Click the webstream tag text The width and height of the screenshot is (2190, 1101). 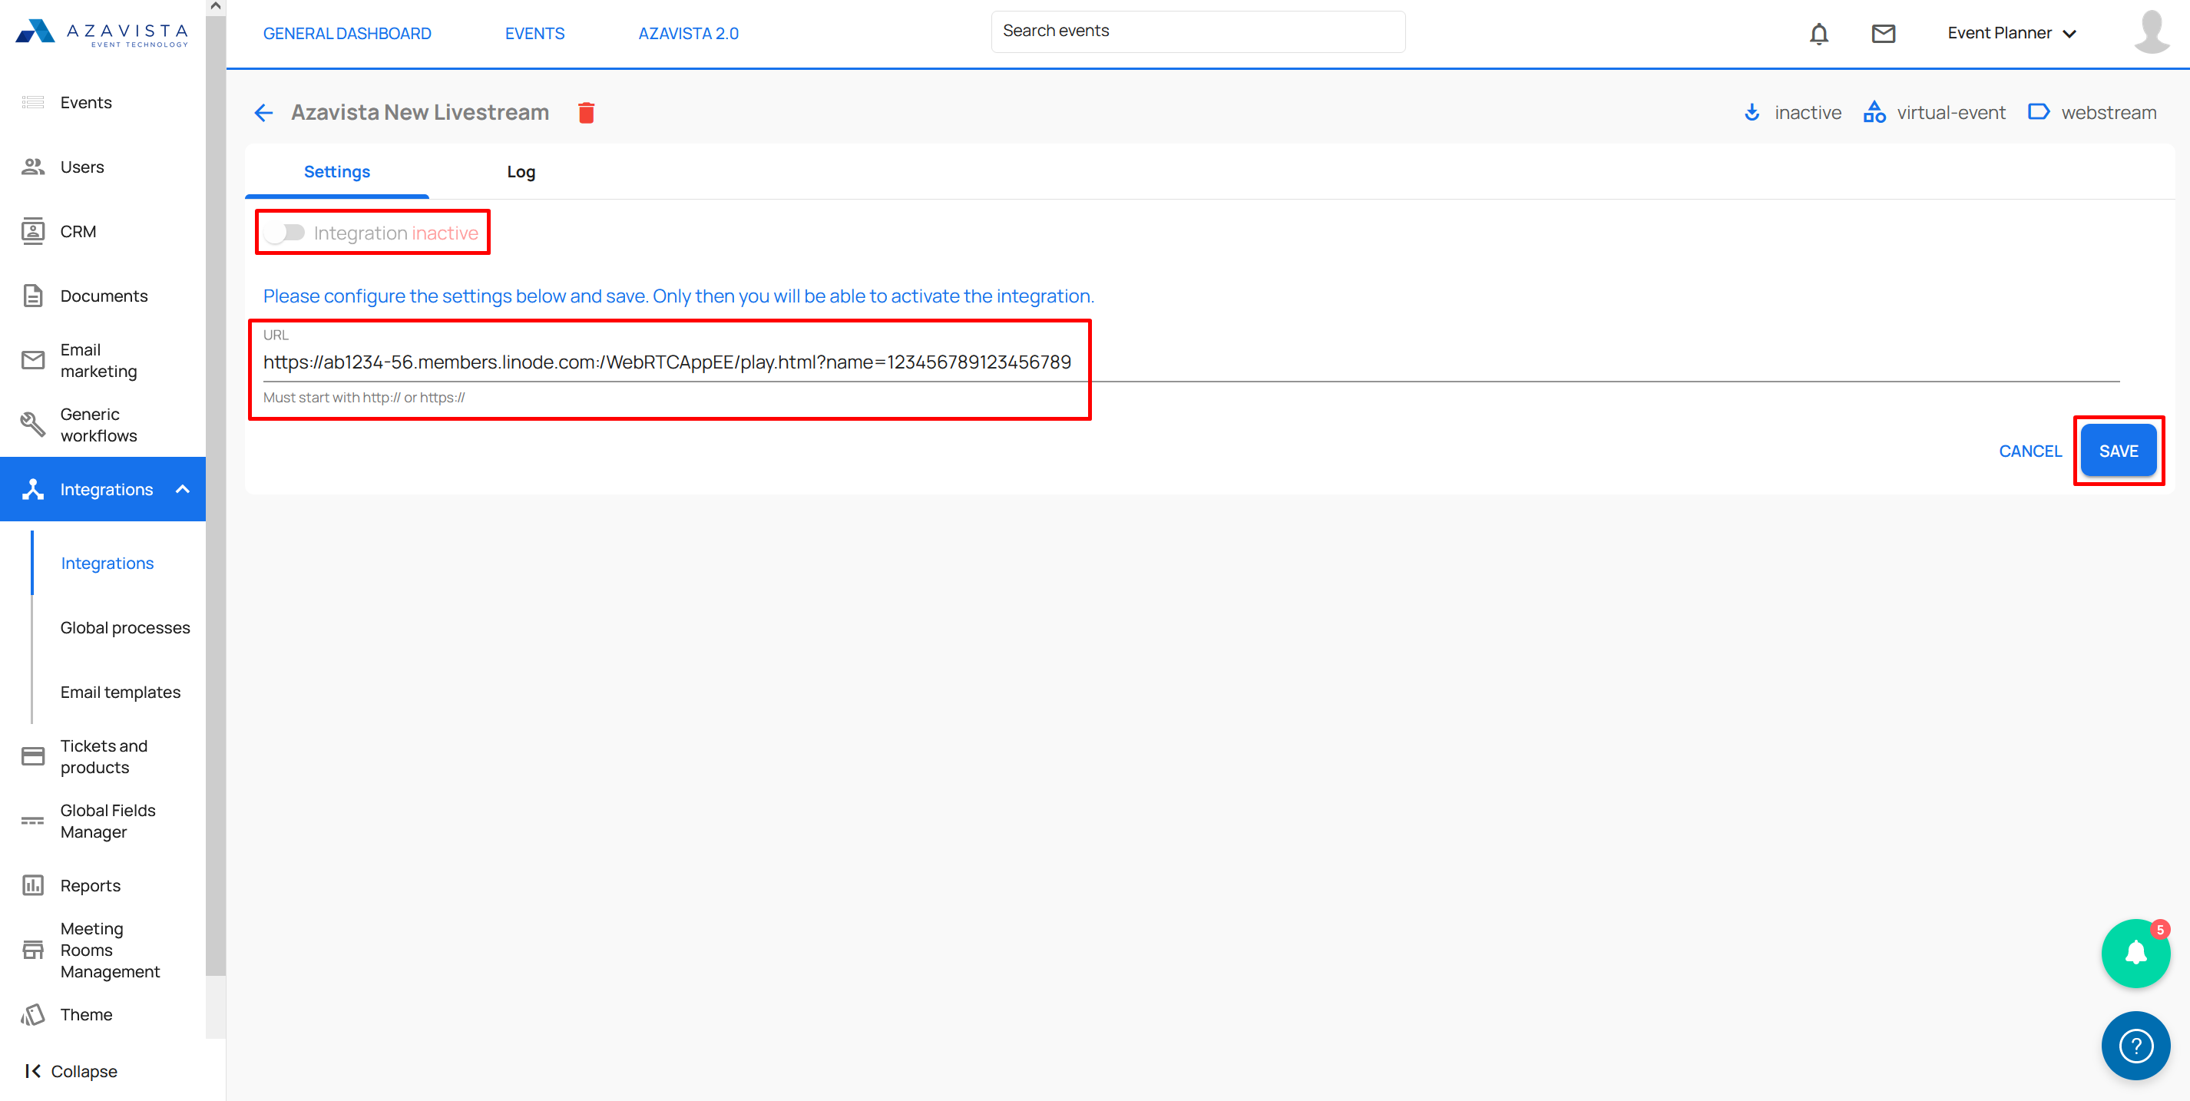click(x=2109, y=112)
